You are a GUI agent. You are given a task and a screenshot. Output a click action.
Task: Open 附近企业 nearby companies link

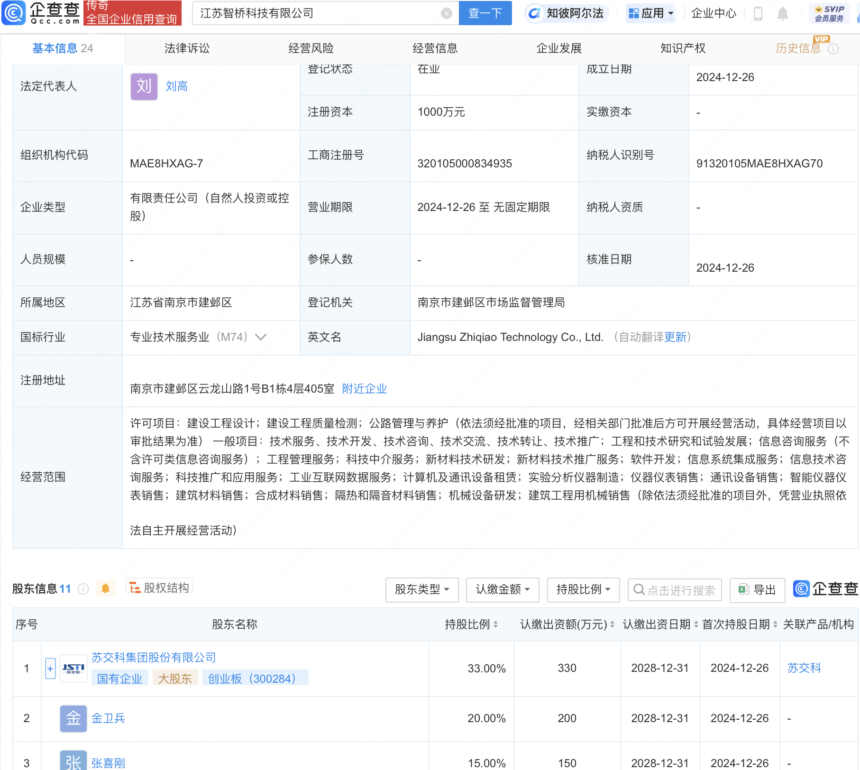(365, 389)
